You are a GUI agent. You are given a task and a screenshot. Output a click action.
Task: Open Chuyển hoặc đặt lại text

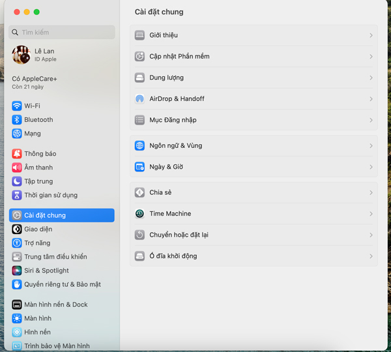tap(179, 235)
